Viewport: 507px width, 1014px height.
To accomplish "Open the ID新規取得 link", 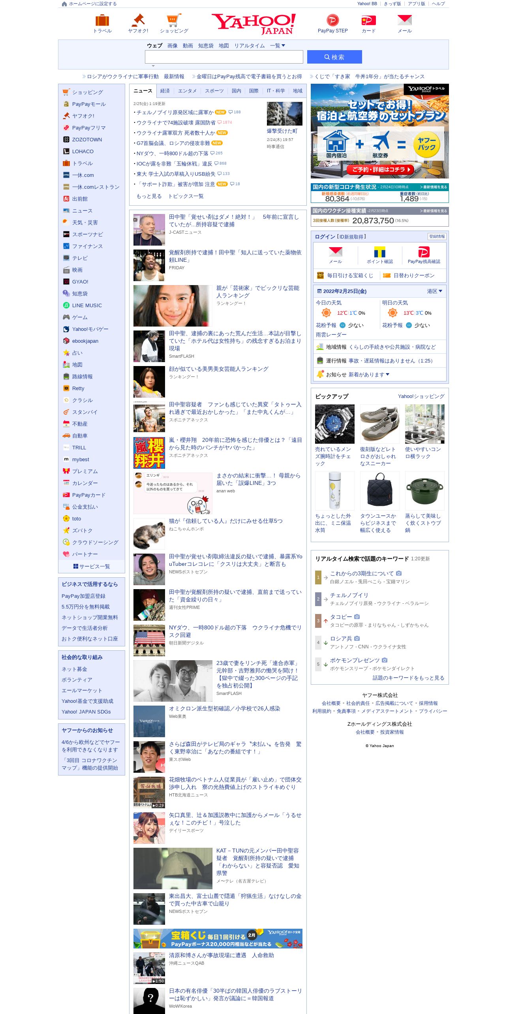I will pyautogui.click(x=351, y=237).
